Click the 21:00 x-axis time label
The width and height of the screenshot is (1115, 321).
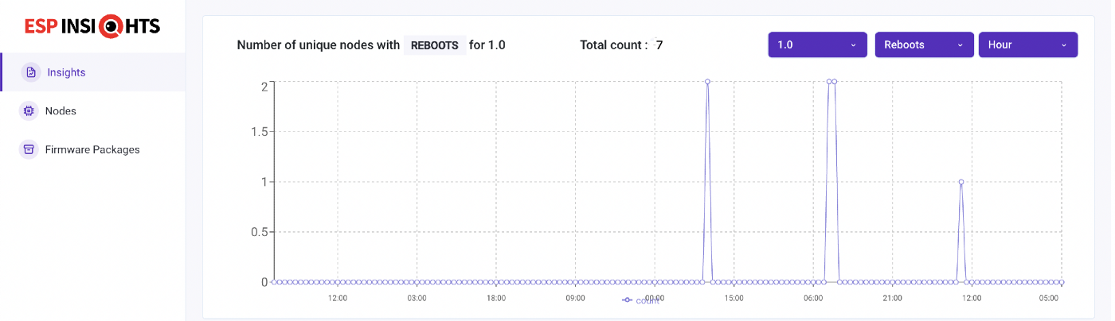[892, 298]
